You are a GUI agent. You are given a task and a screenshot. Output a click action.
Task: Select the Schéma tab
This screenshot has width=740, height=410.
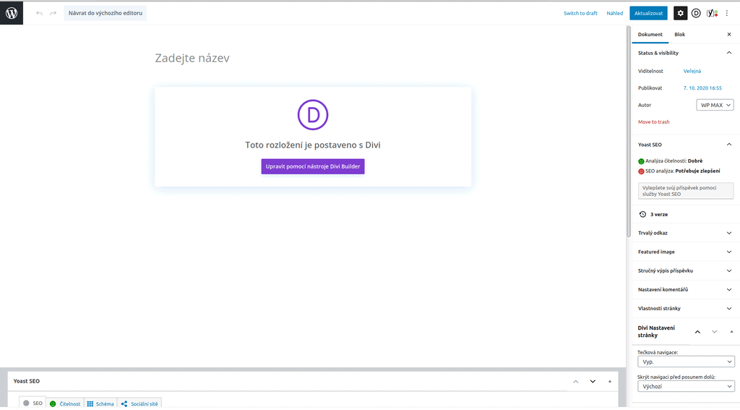click(x=100, y=403)
